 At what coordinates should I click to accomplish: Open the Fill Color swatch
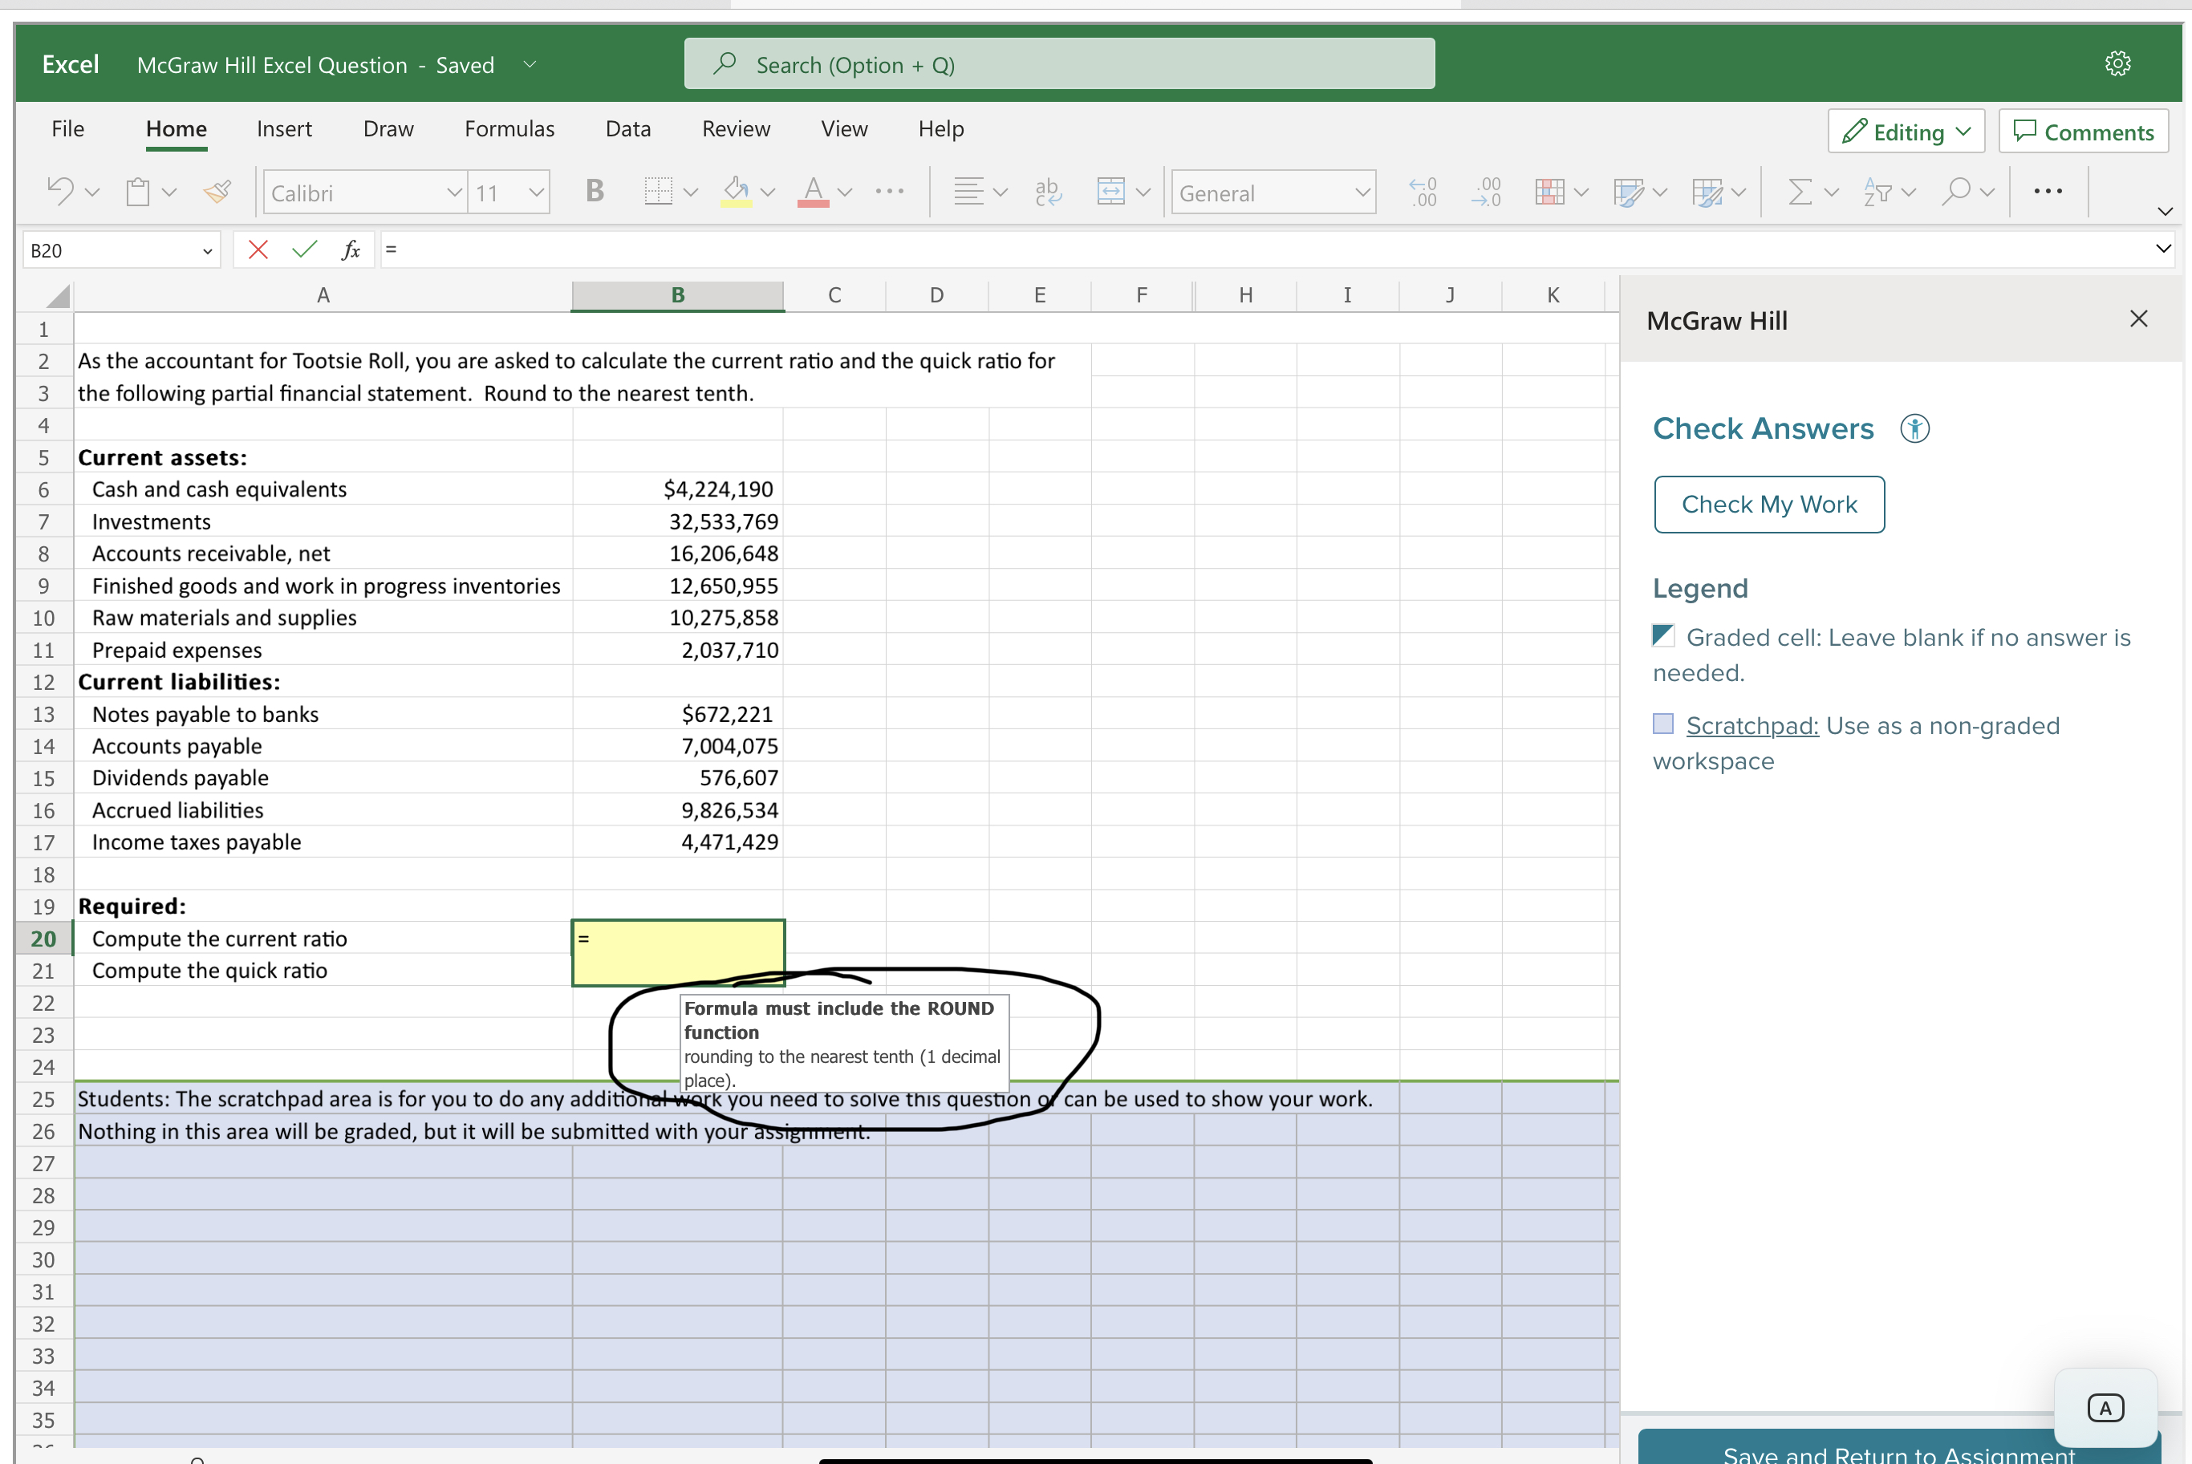[x=737, y=193]
